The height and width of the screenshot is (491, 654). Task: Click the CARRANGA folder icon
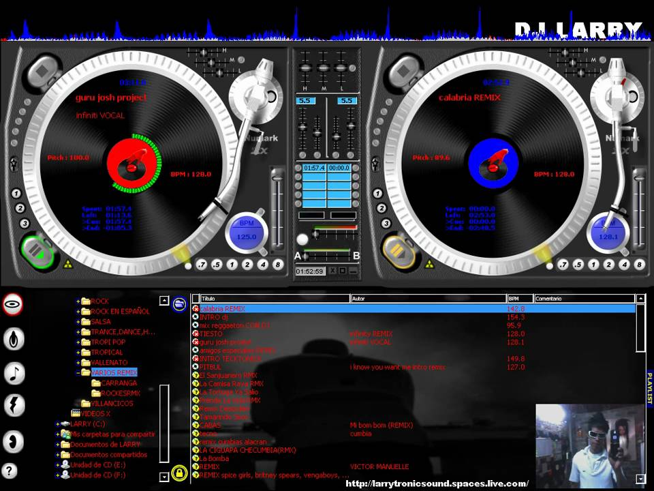[96, 383]
